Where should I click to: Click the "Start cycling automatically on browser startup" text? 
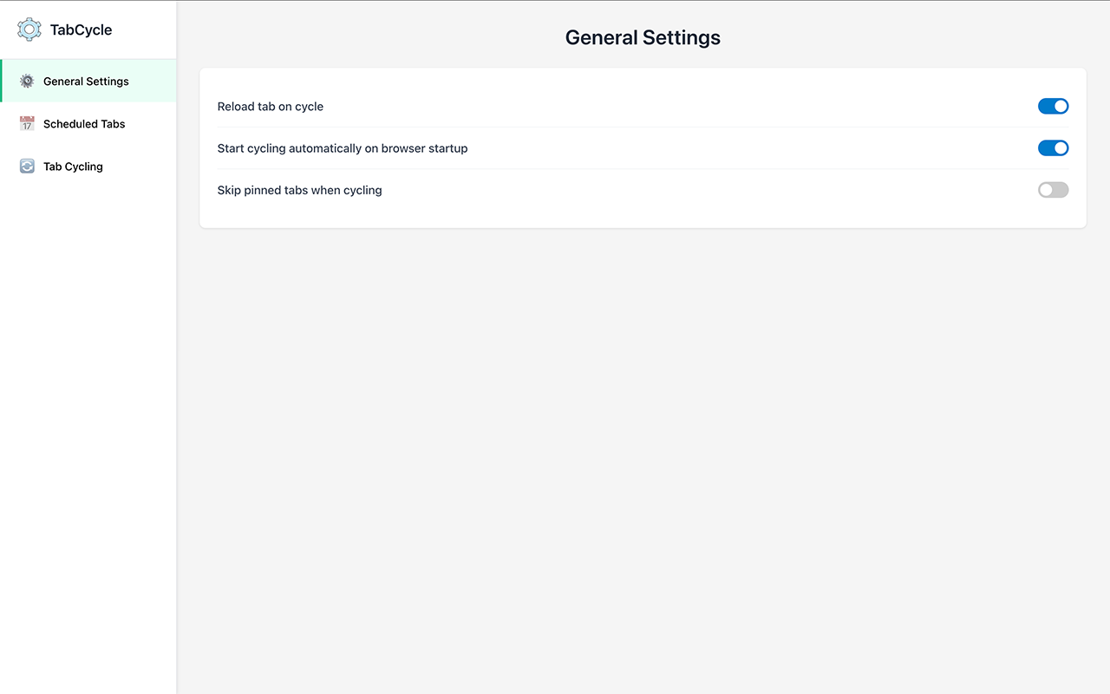point(342,148)
